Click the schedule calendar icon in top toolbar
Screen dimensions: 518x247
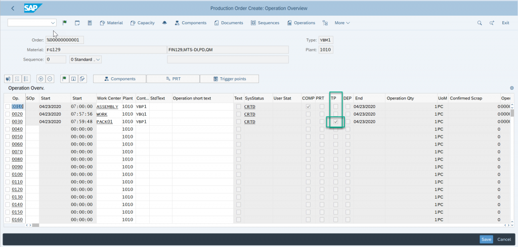[x=77, y=23]
